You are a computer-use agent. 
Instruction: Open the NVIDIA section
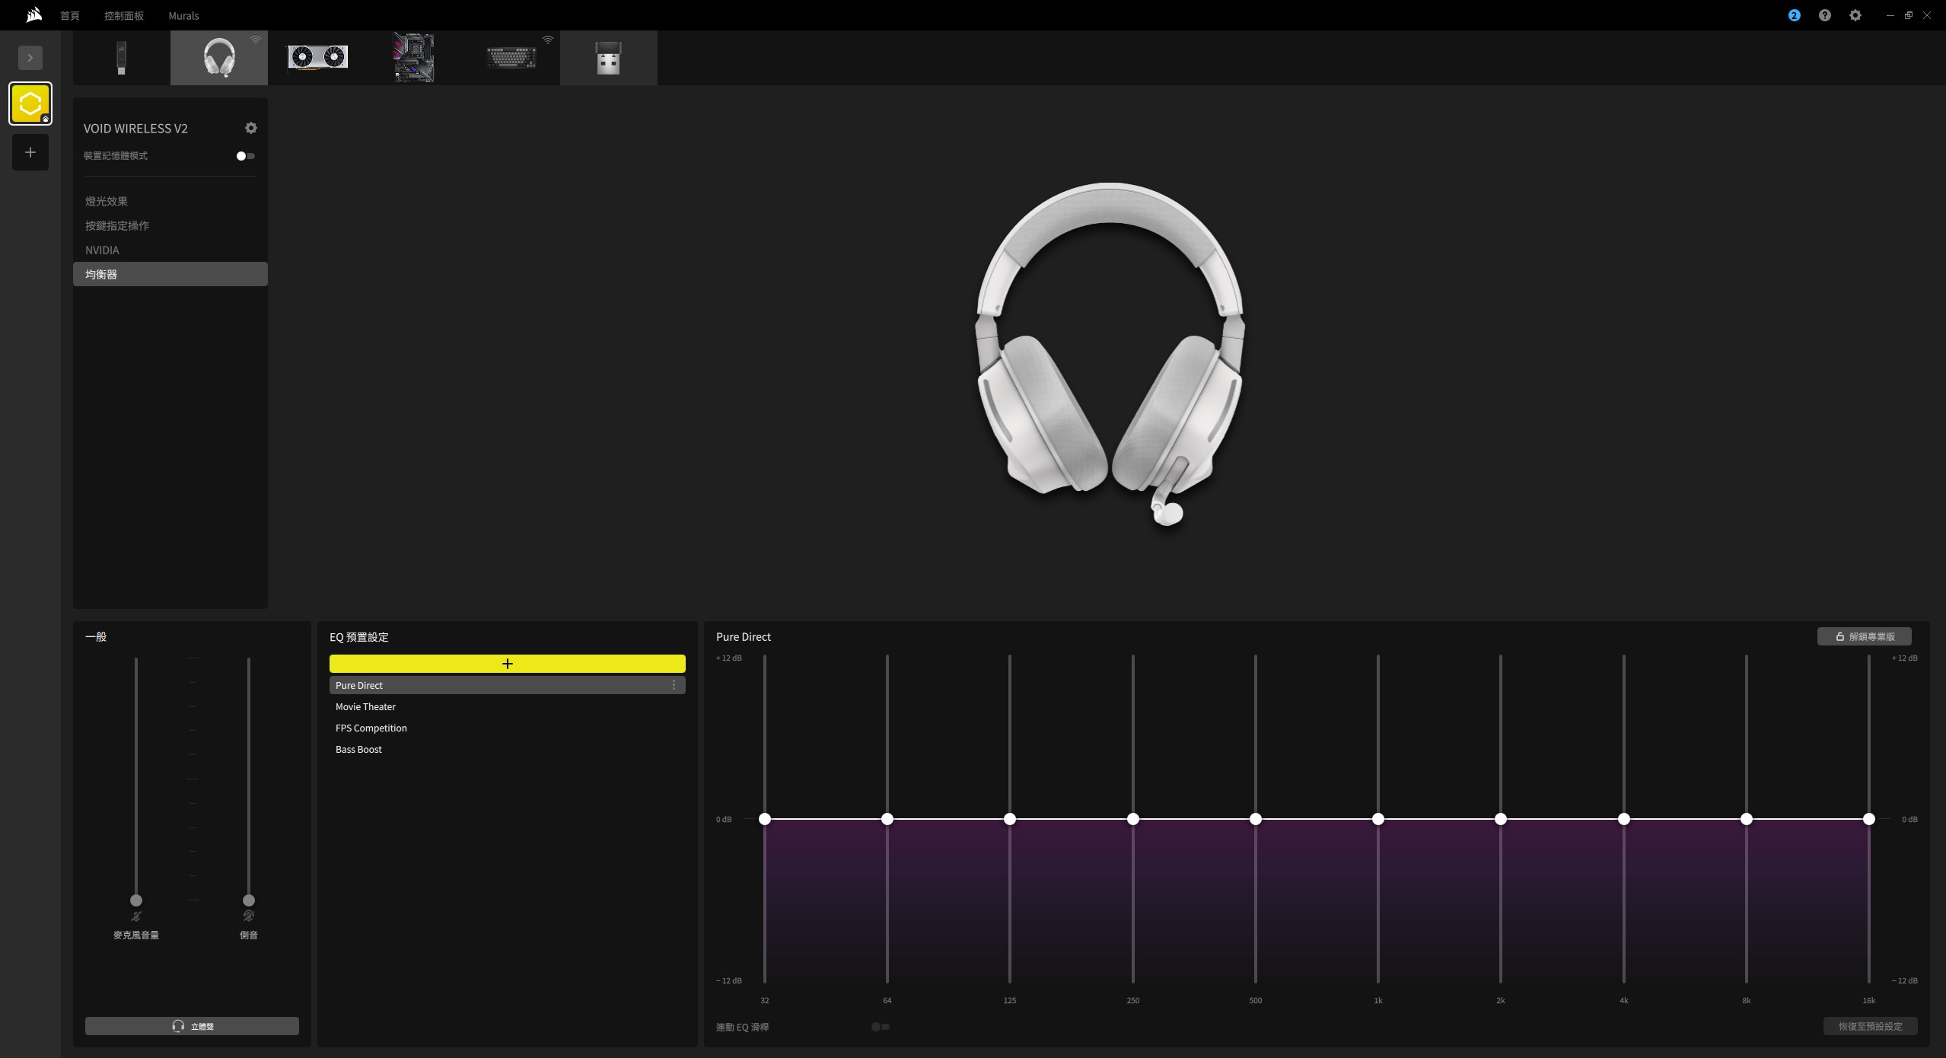pyautogui.click(x=102, y=250)
